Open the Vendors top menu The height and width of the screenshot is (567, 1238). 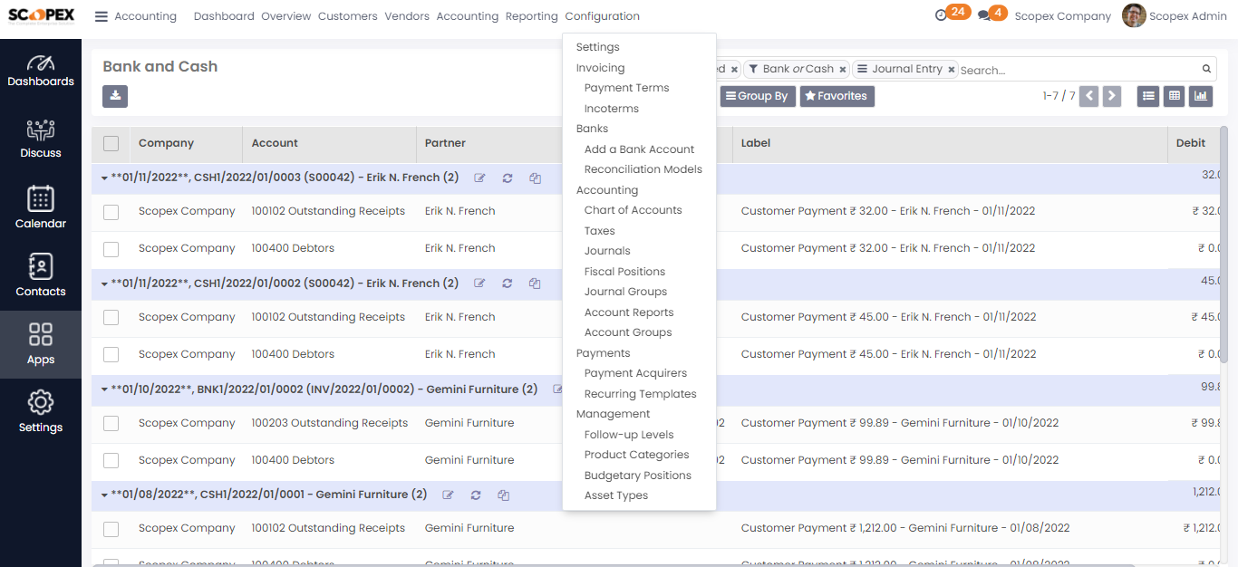[x=407, y=16]
